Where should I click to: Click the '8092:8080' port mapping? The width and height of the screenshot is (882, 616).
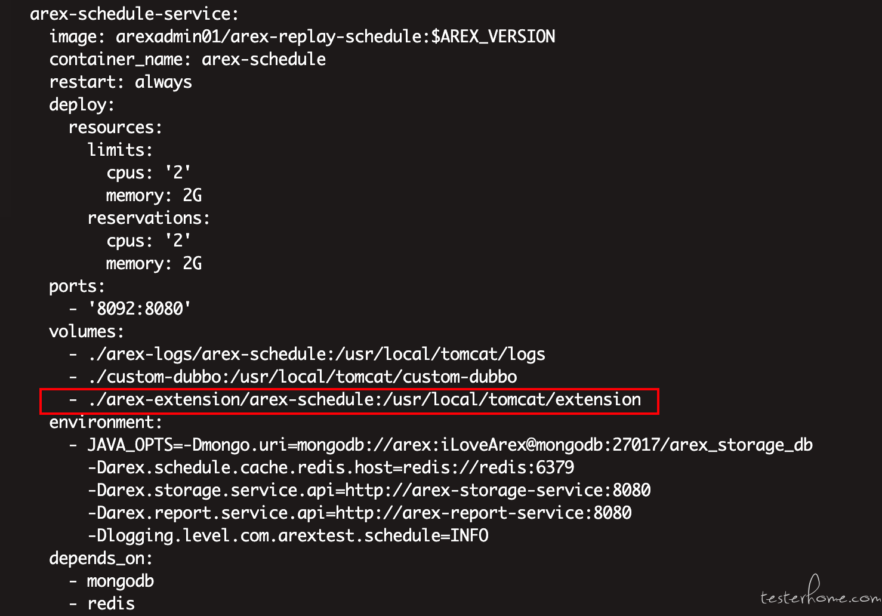[139, 309]
